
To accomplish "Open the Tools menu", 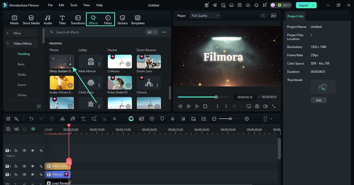I will pos(74,5).
